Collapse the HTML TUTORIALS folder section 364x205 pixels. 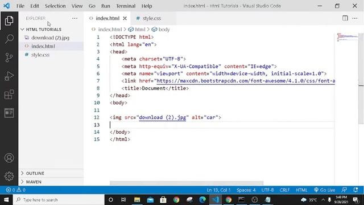point(44,30)
